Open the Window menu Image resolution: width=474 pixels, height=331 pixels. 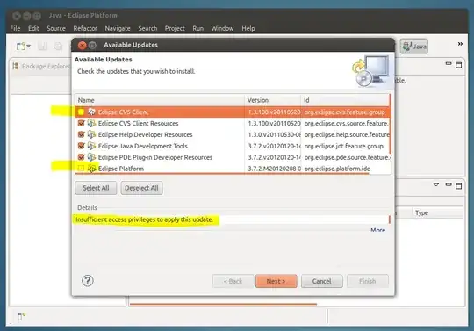[x=222, y=28]
